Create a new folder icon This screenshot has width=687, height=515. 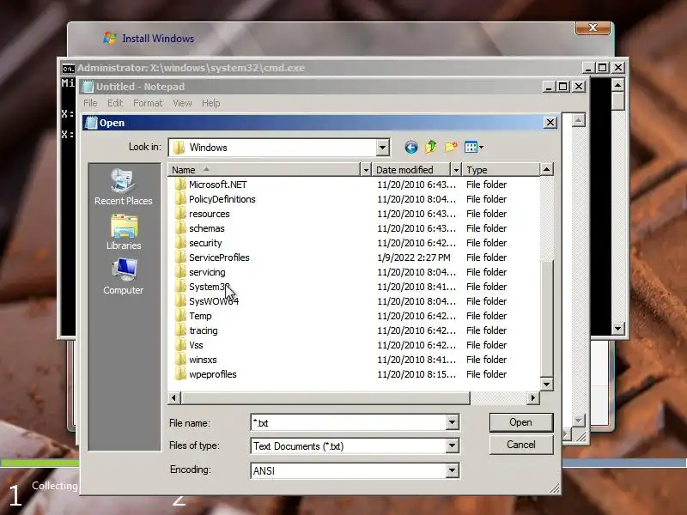click(451, 147)
